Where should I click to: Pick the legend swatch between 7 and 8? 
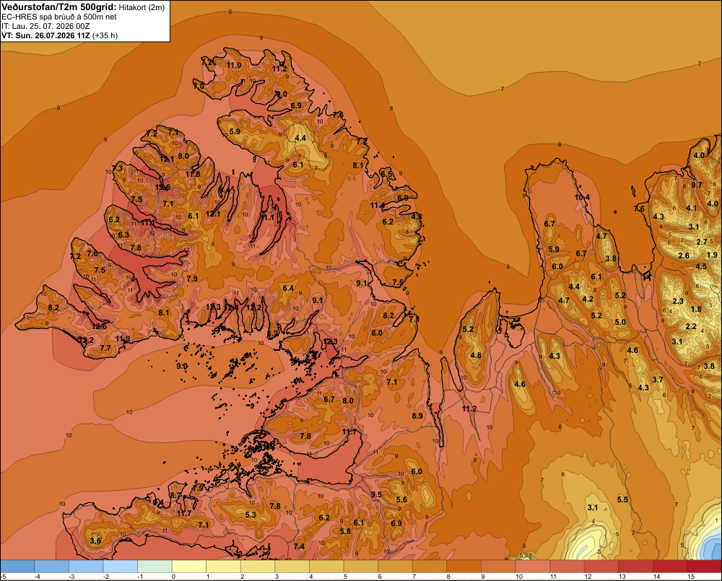[x=430, y=567]
